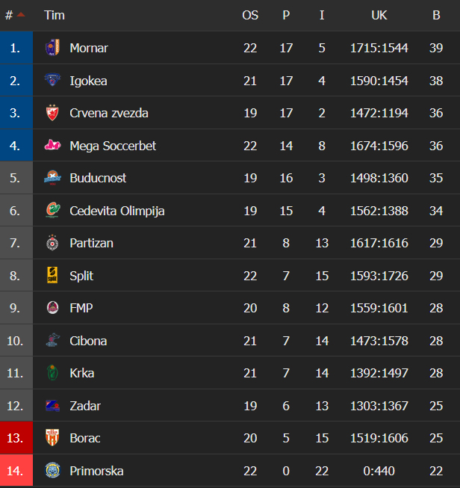
Task: Click the Krka score 1392:1497
Action: click(x=379, y=373)
